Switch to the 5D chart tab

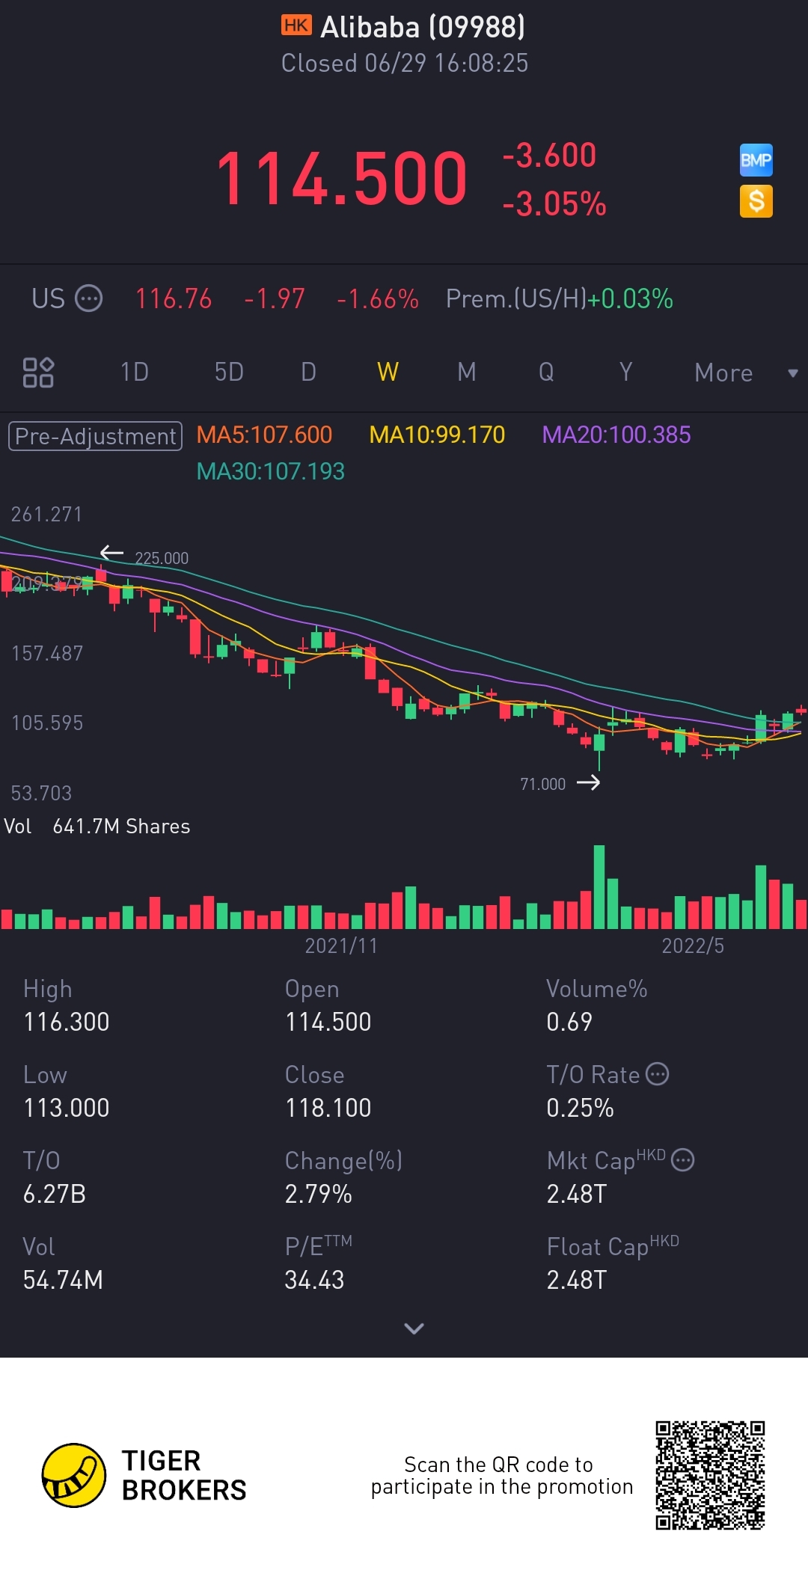pos(229,372)
